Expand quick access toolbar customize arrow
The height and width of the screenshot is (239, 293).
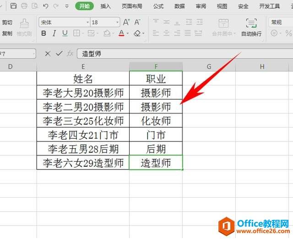pyautogui.click(x=67, y=6)
